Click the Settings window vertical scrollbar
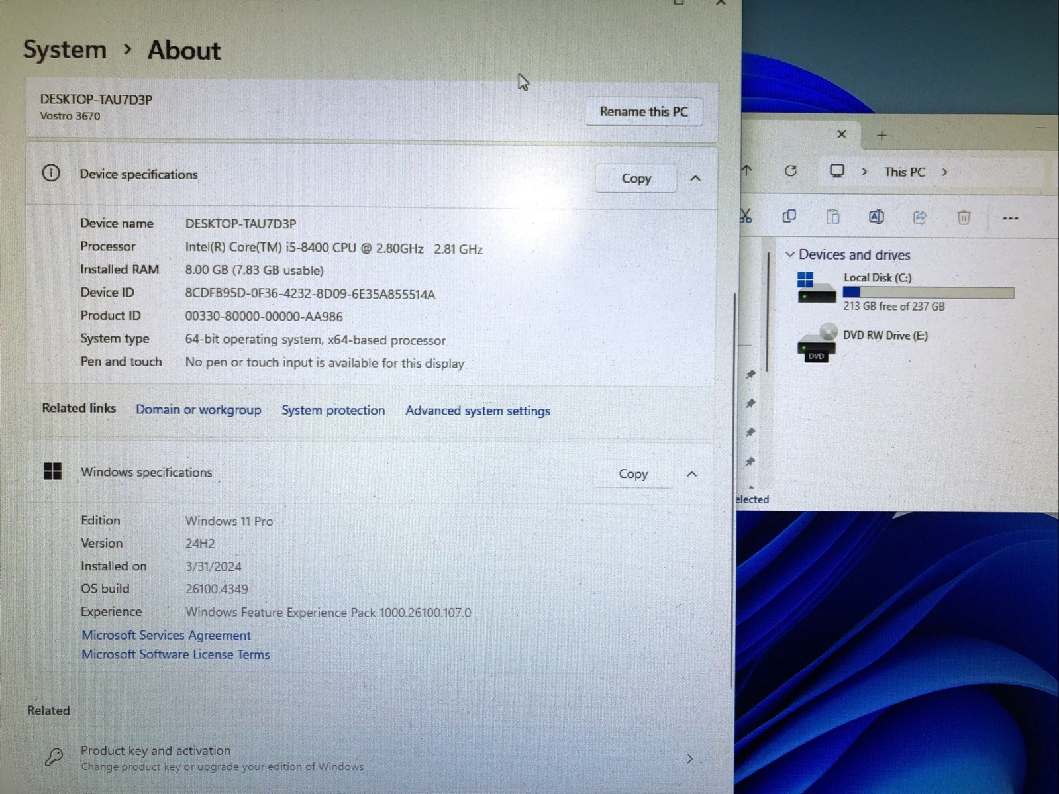 click(x=732, y=490)
